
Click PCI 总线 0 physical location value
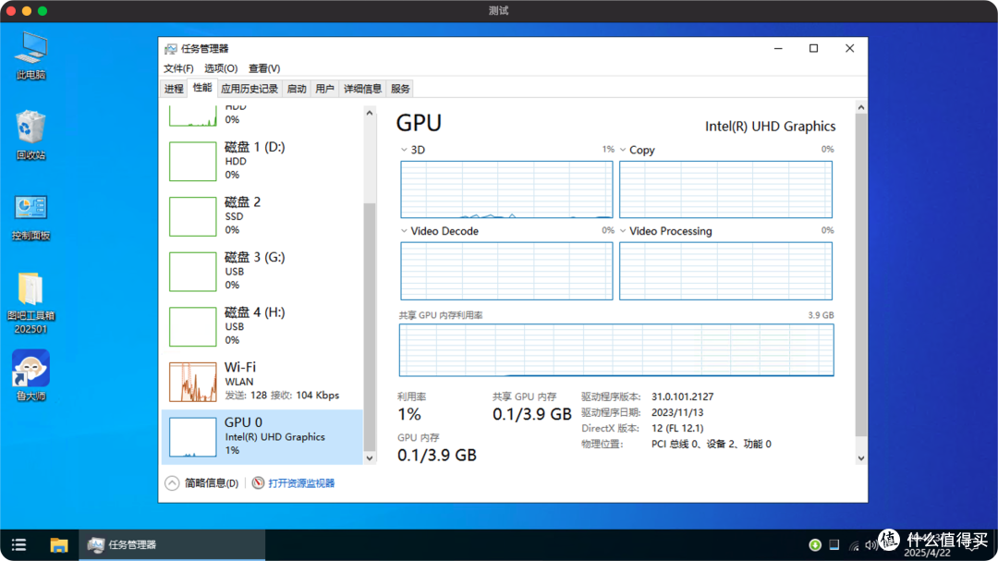711,444
